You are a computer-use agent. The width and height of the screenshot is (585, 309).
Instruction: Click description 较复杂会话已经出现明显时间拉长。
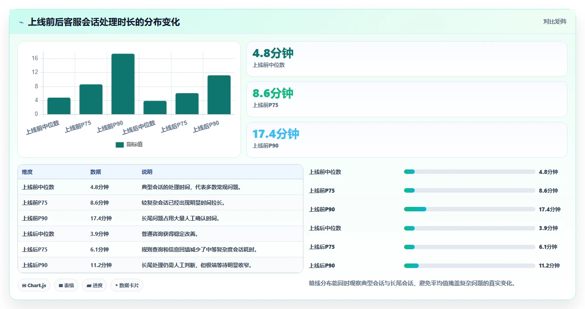click(183, 203)
